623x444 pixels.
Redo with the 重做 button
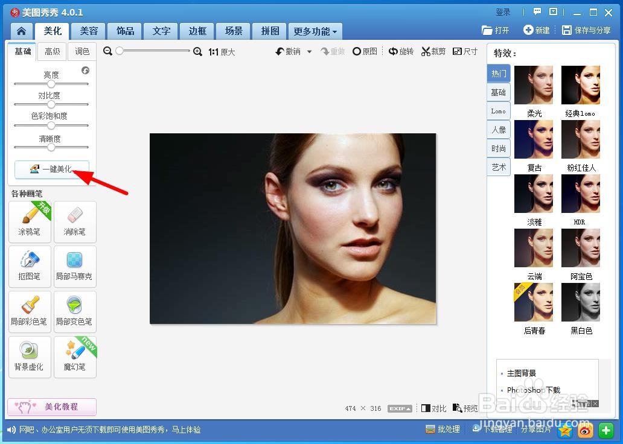[333, 51]
